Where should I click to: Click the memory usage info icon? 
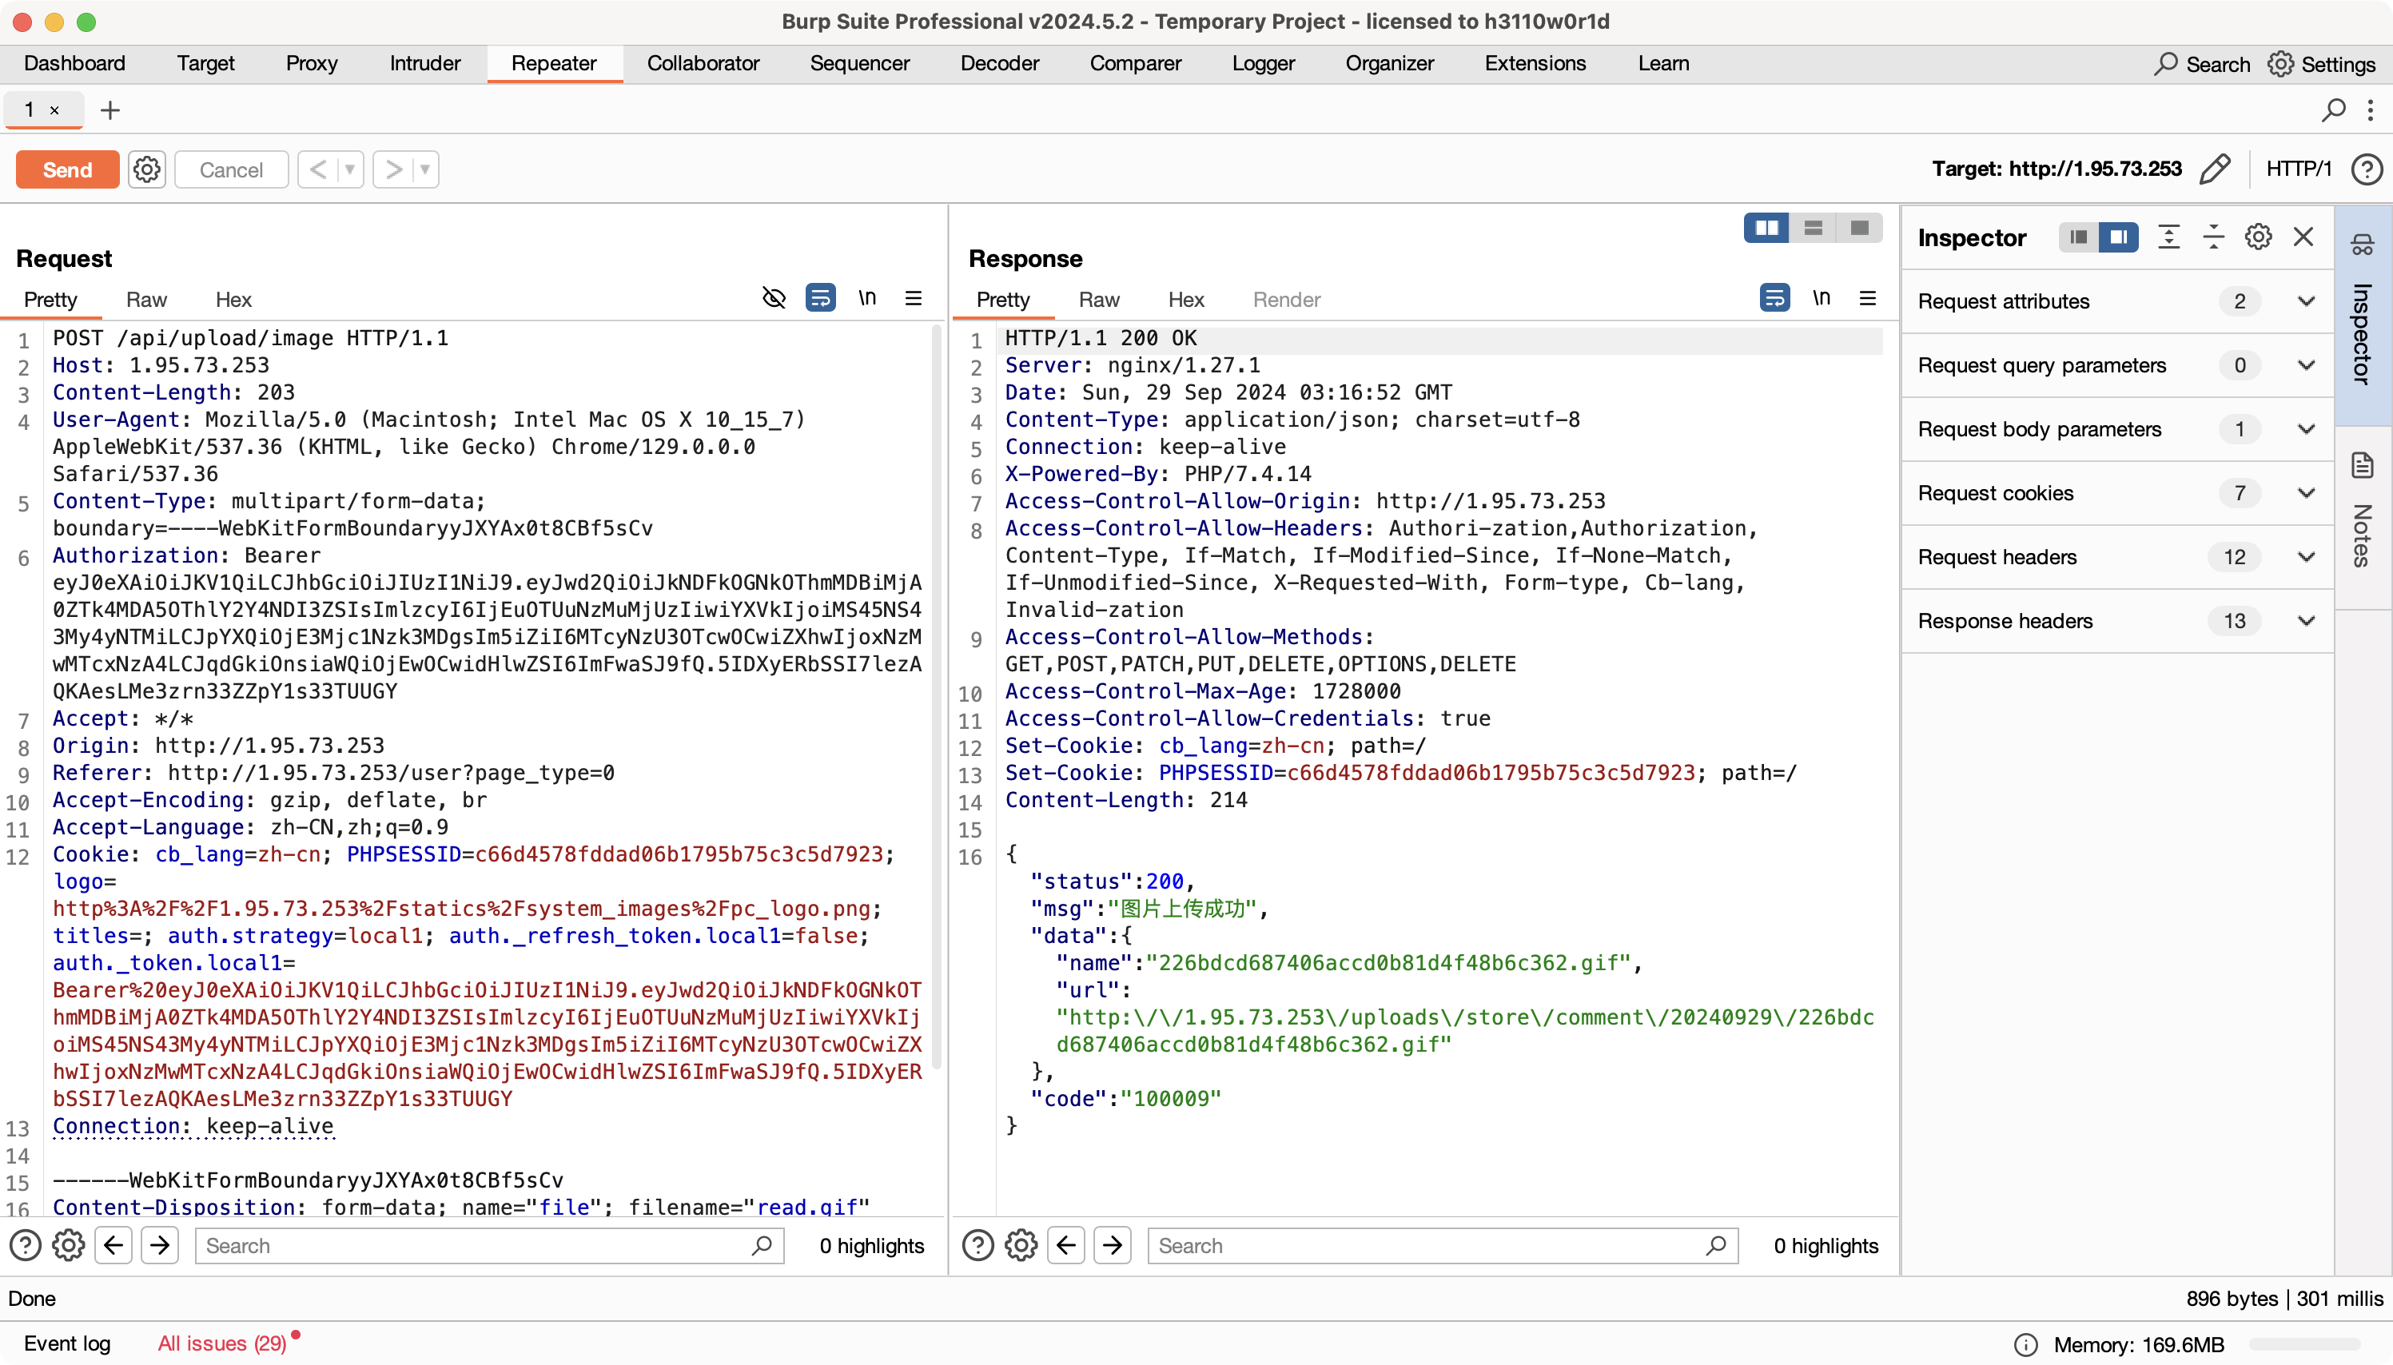tap(2025, 1344)
